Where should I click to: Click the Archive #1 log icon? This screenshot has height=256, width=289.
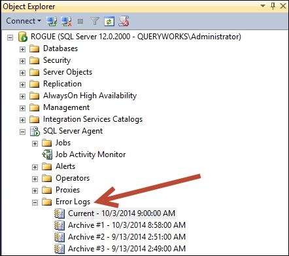[59, 225]
